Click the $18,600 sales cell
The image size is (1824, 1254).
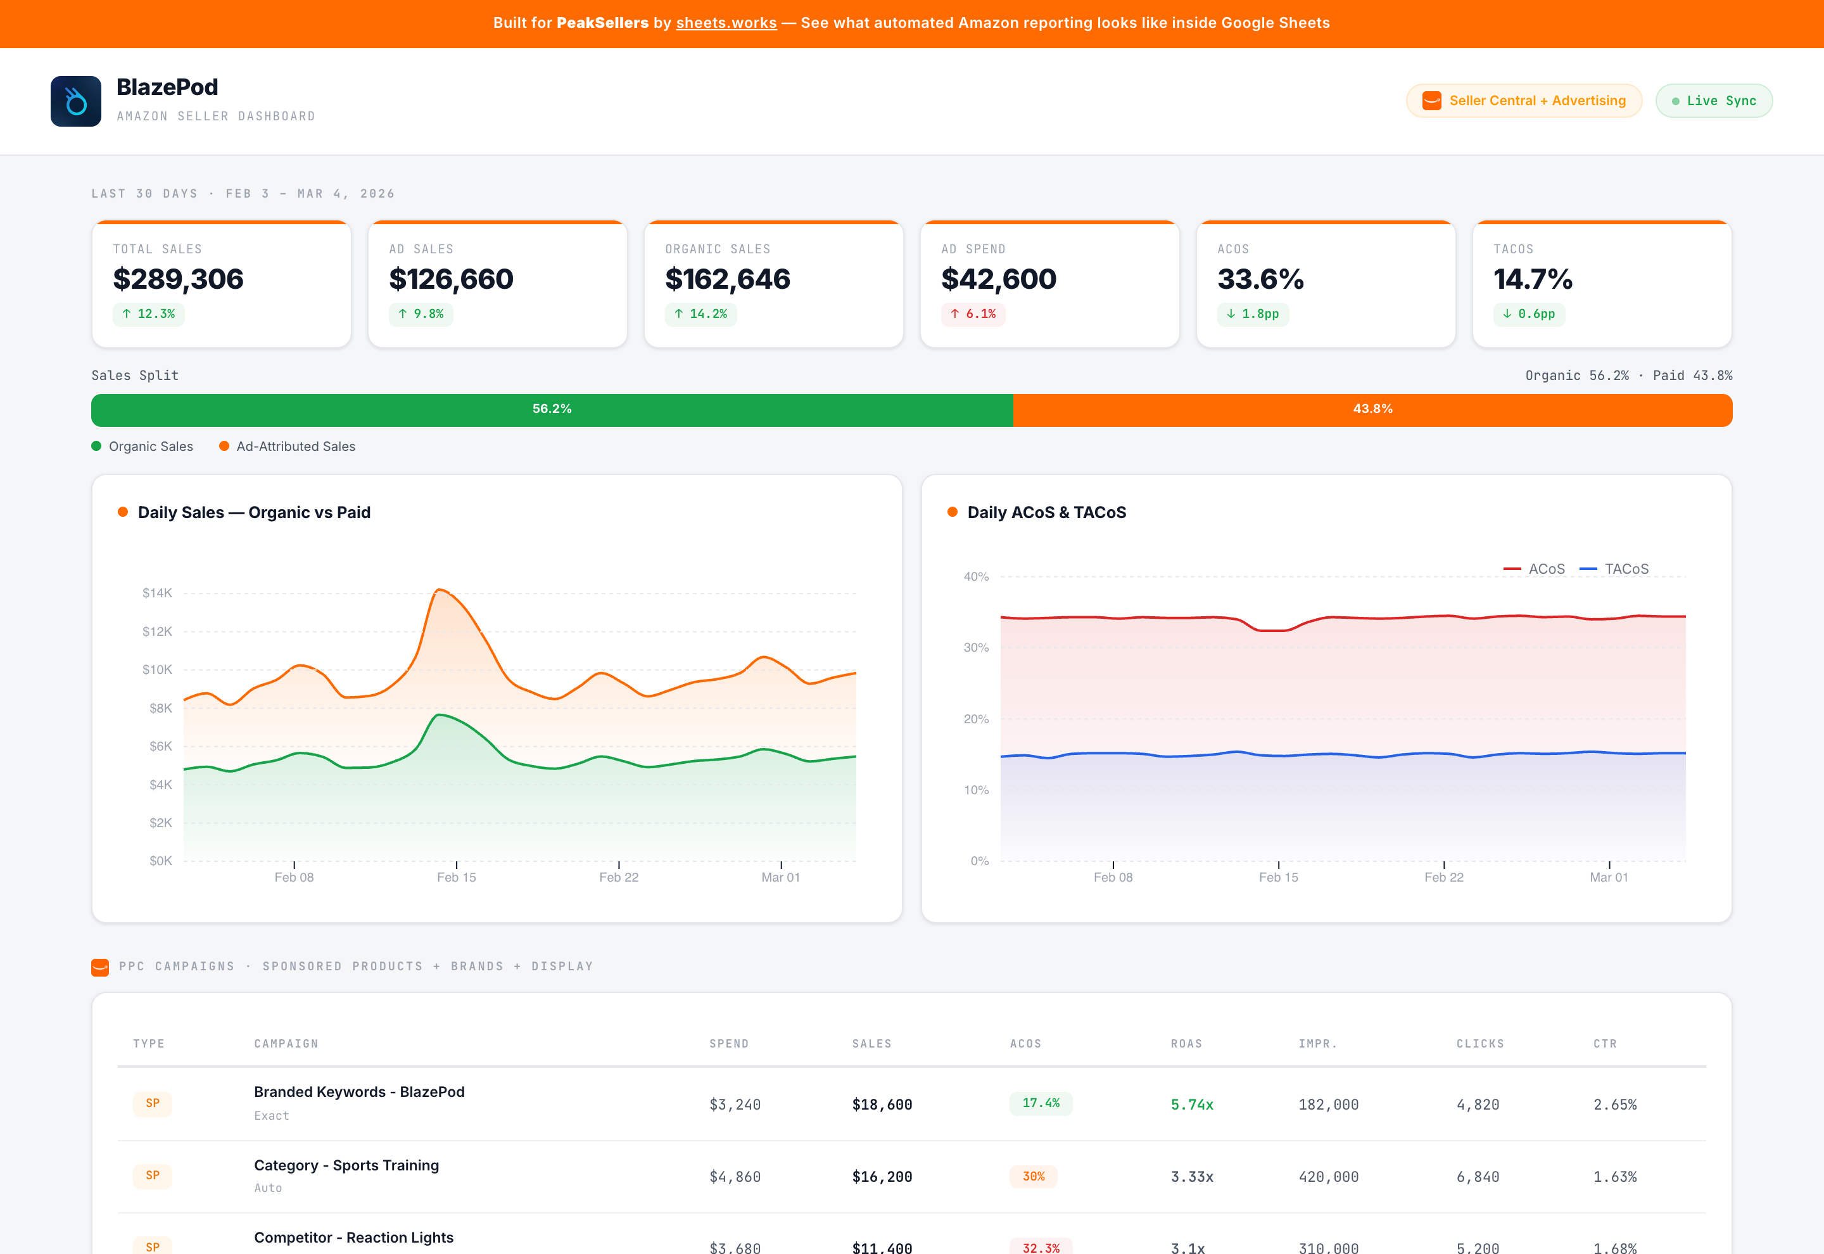[882, 1105]
